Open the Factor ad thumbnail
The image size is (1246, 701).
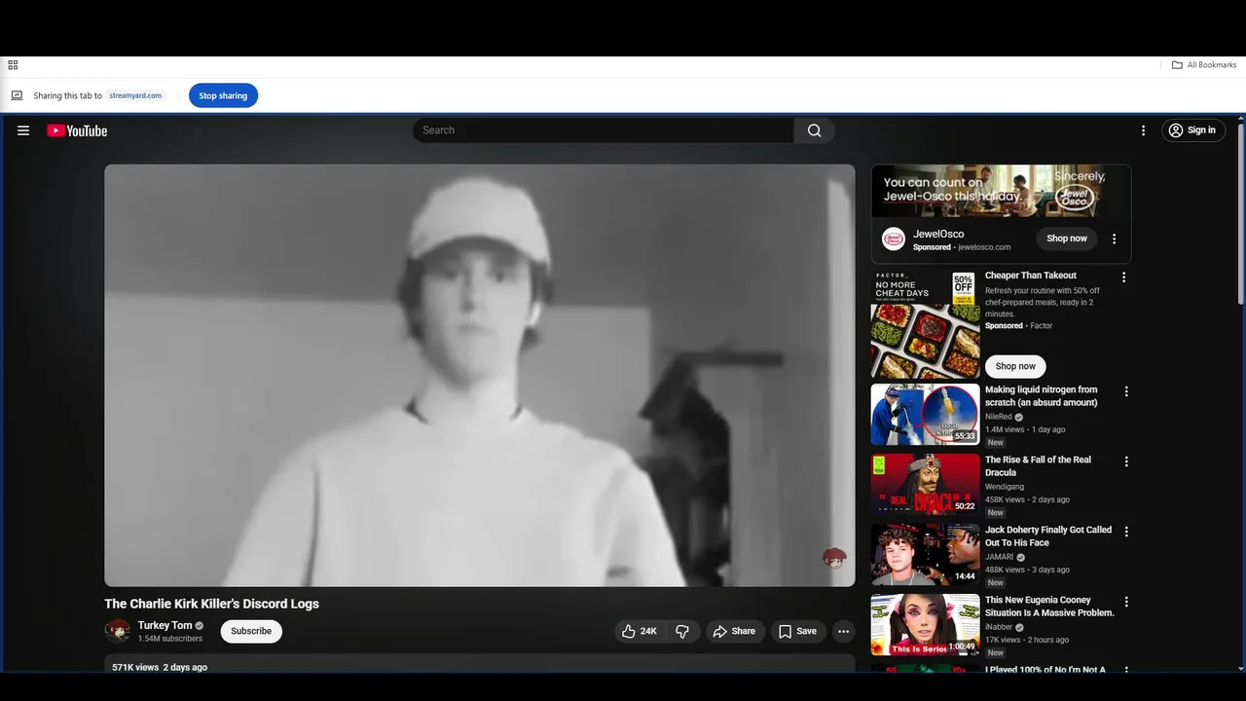coord(925,324)
